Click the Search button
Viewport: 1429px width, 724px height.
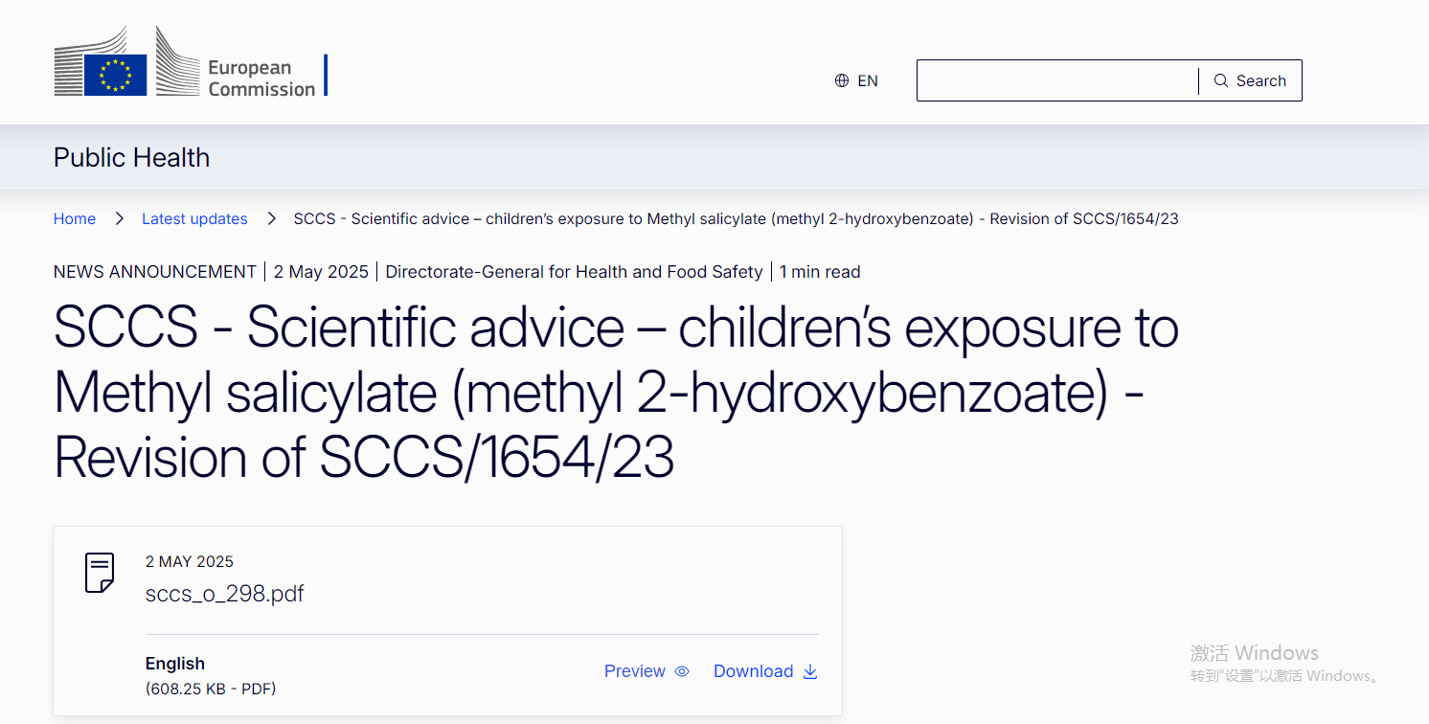coord(1250,80)
